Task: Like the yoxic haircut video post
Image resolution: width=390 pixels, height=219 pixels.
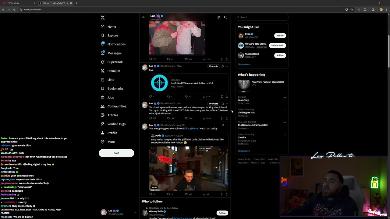Action: pyautogui.click(x=186, y=194)
